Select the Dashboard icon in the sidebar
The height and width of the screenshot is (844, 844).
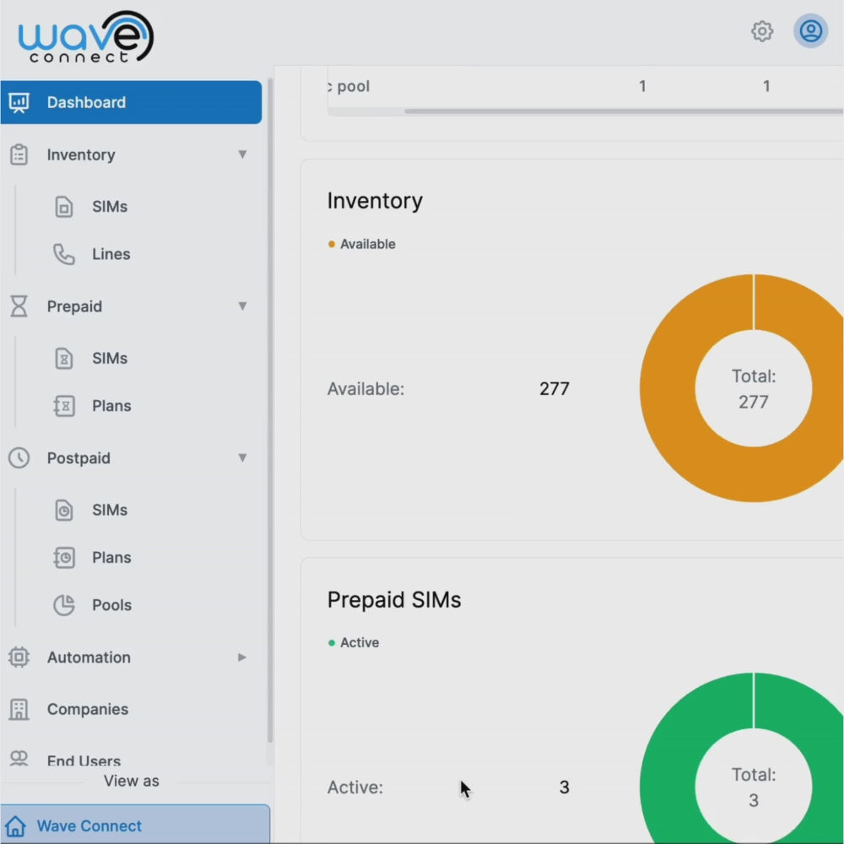click(19, 101)
